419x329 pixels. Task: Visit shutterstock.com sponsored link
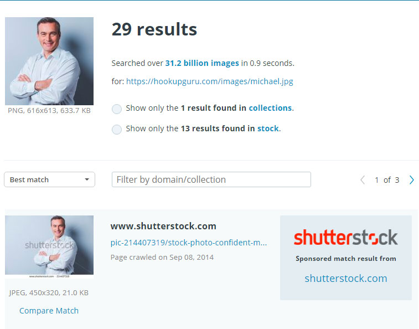[346, 279]
